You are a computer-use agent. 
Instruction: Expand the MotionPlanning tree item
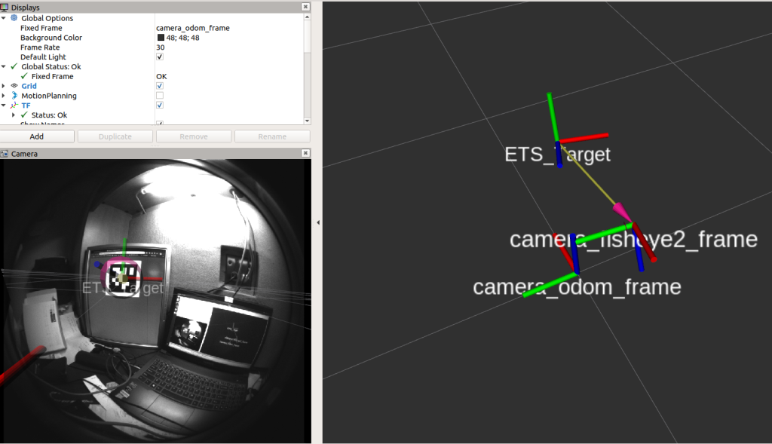click(x=4, y=96)
